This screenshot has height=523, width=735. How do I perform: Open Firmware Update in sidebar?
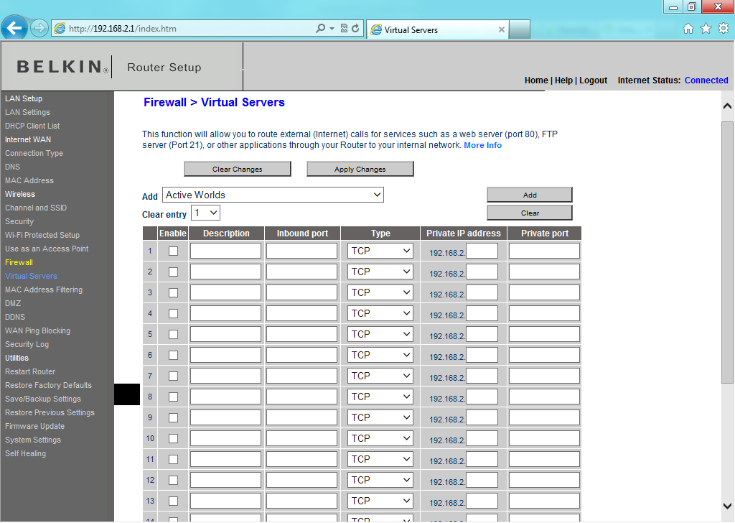click(34, 426)
